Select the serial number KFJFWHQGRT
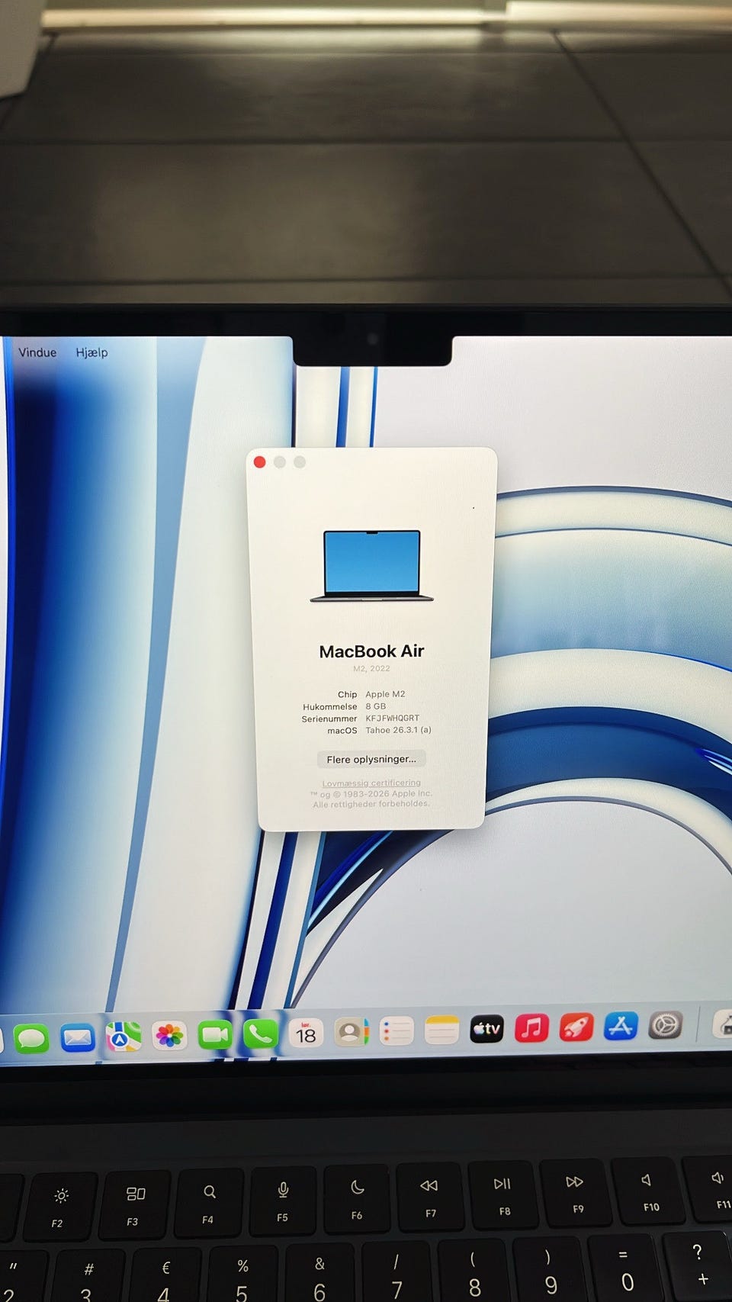This screenshot has height=1302, width=732. tap(392, 718)
